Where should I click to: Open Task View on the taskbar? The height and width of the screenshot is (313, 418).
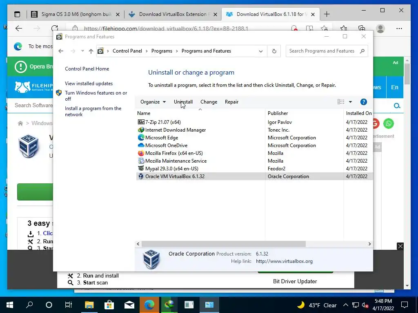(x=69, y=305)
